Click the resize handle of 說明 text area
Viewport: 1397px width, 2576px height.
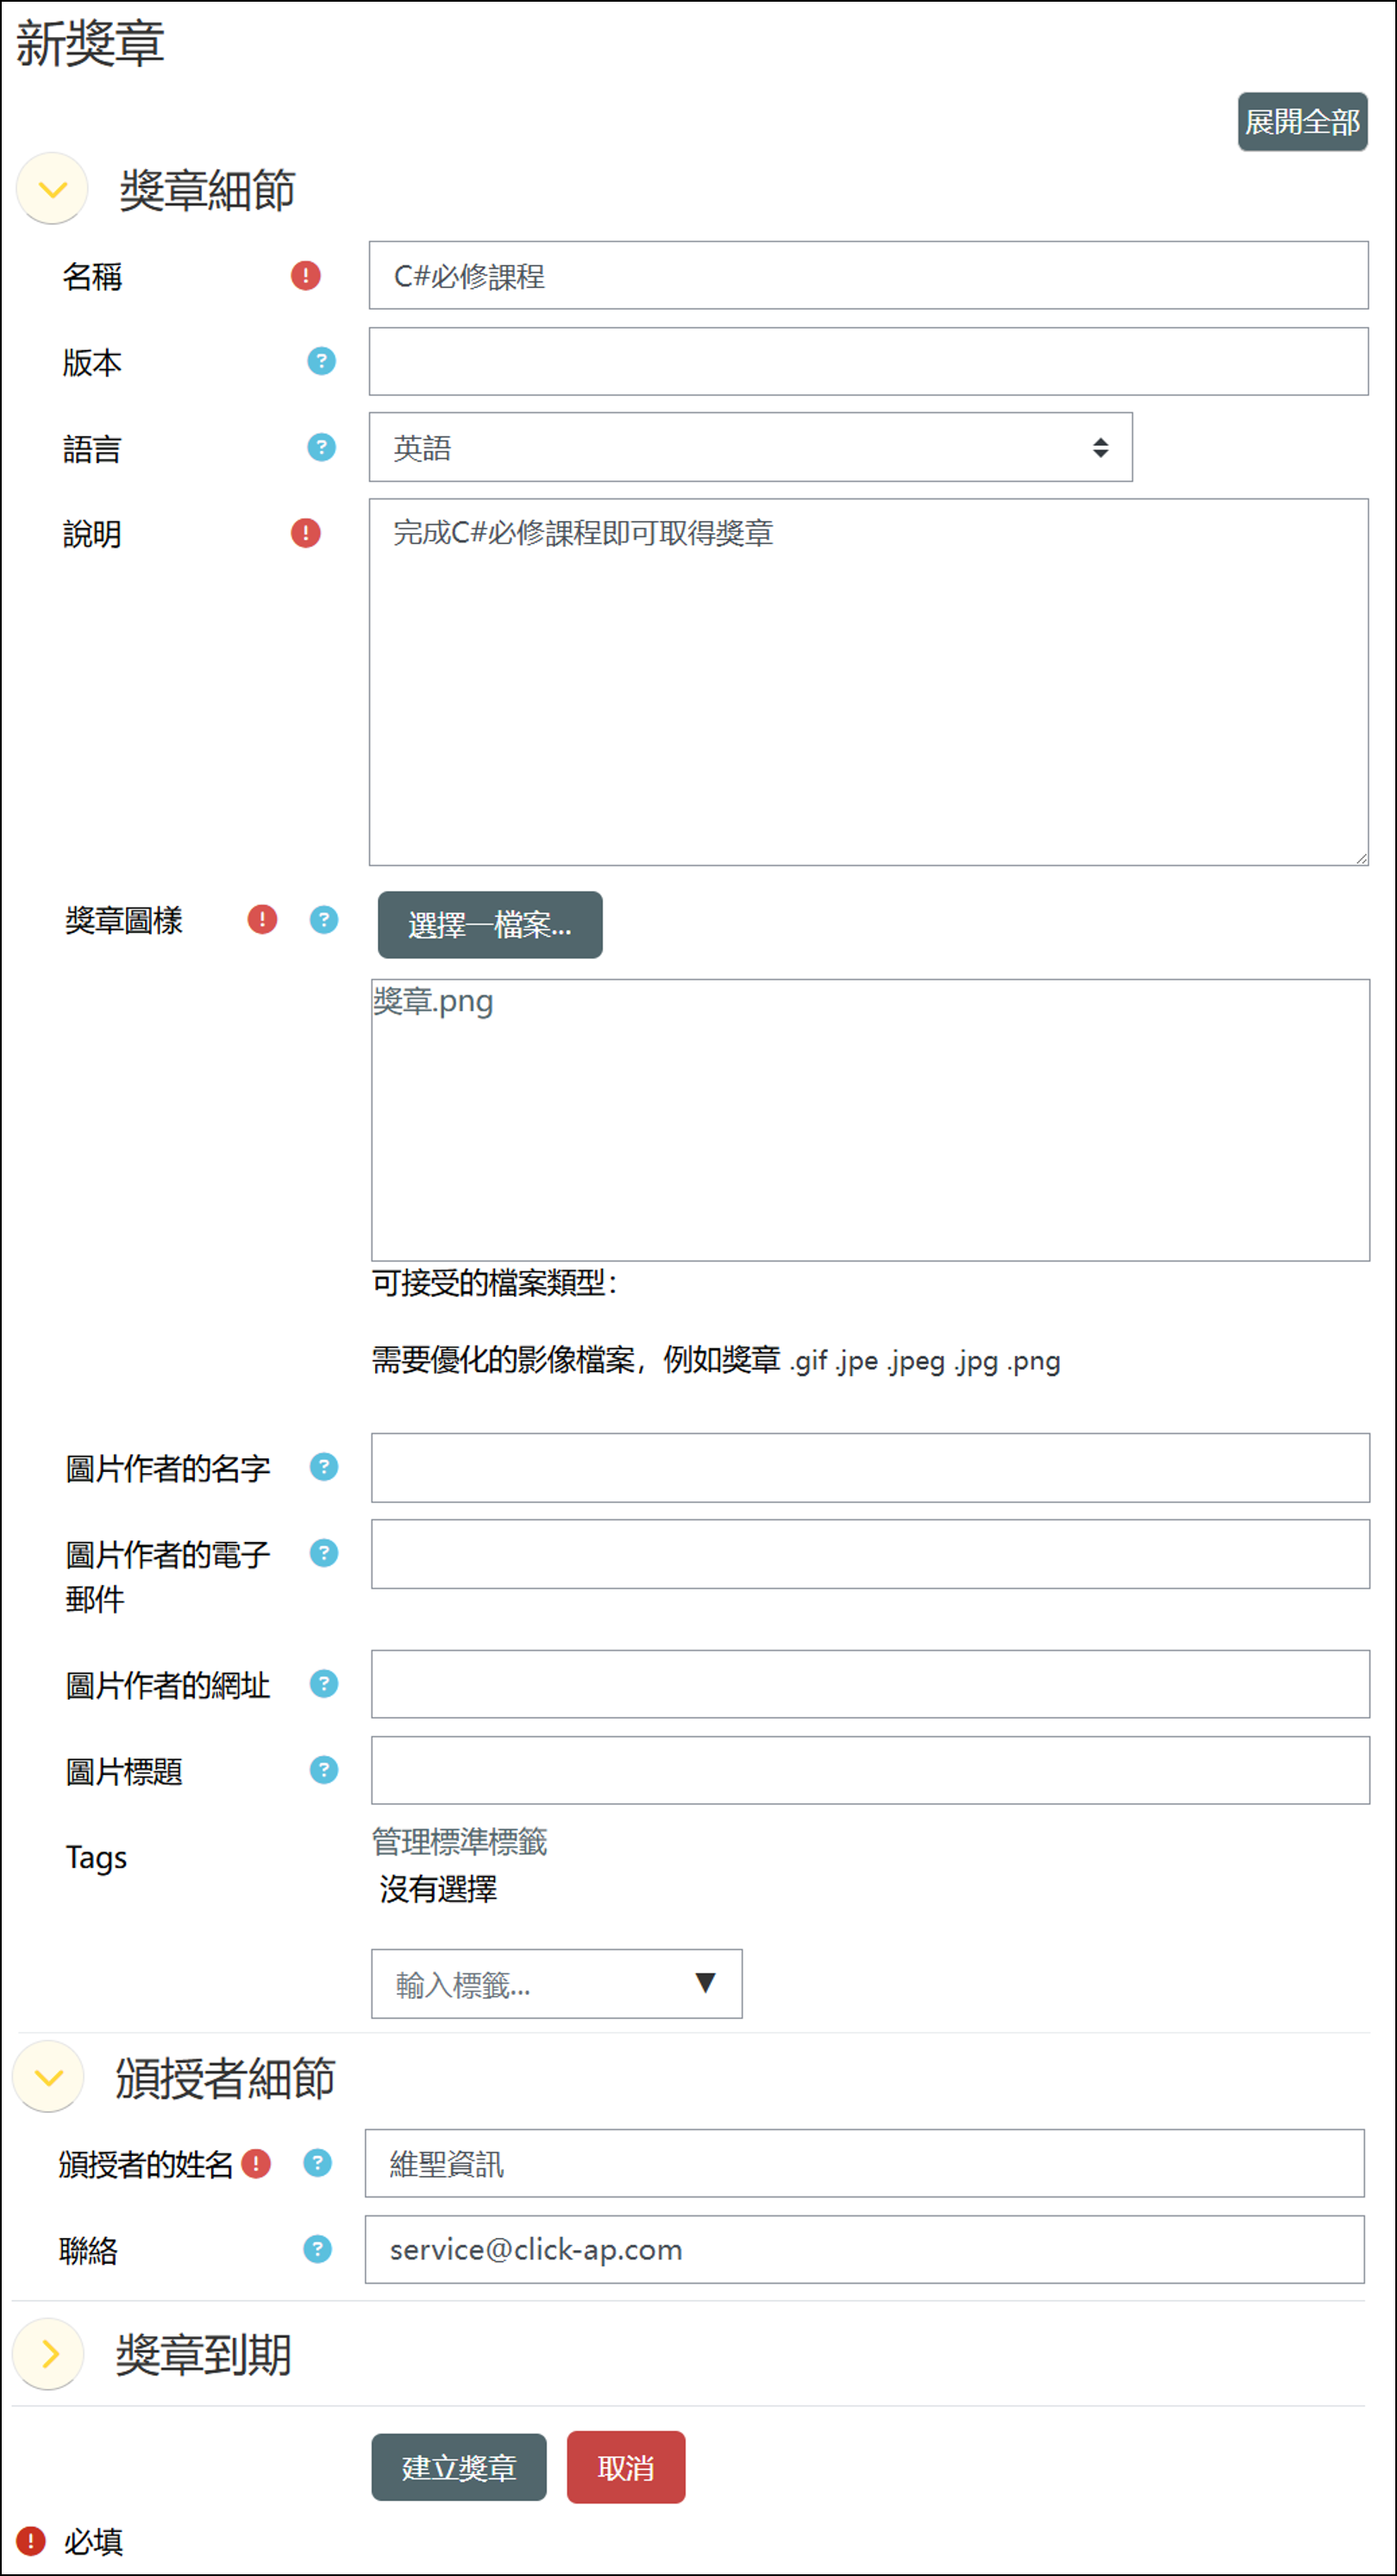(1361, 858)
